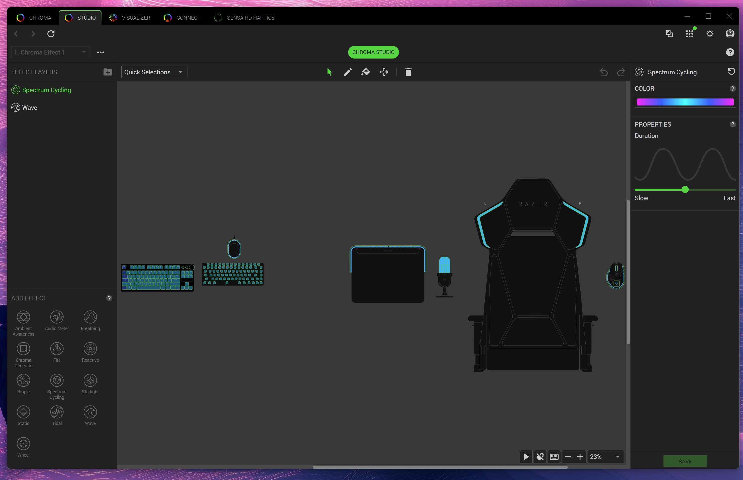This screenshot has height=480, width=743.
Task: Toggle the keyboard view button
Action: (x=554, y=457)
